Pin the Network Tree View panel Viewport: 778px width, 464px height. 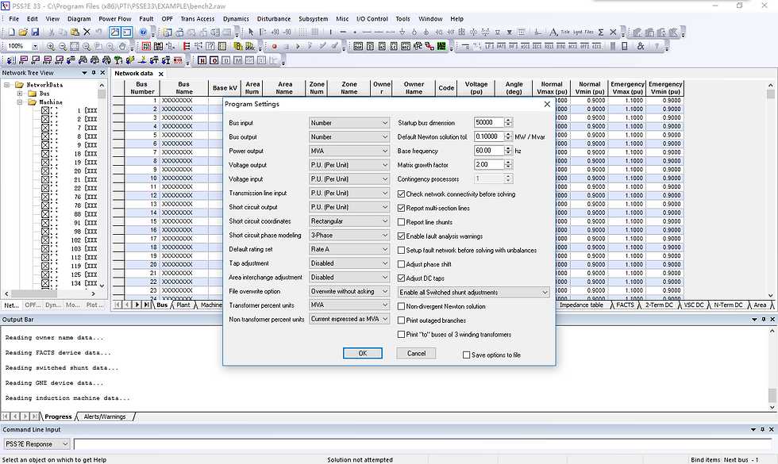pos(94,73)
